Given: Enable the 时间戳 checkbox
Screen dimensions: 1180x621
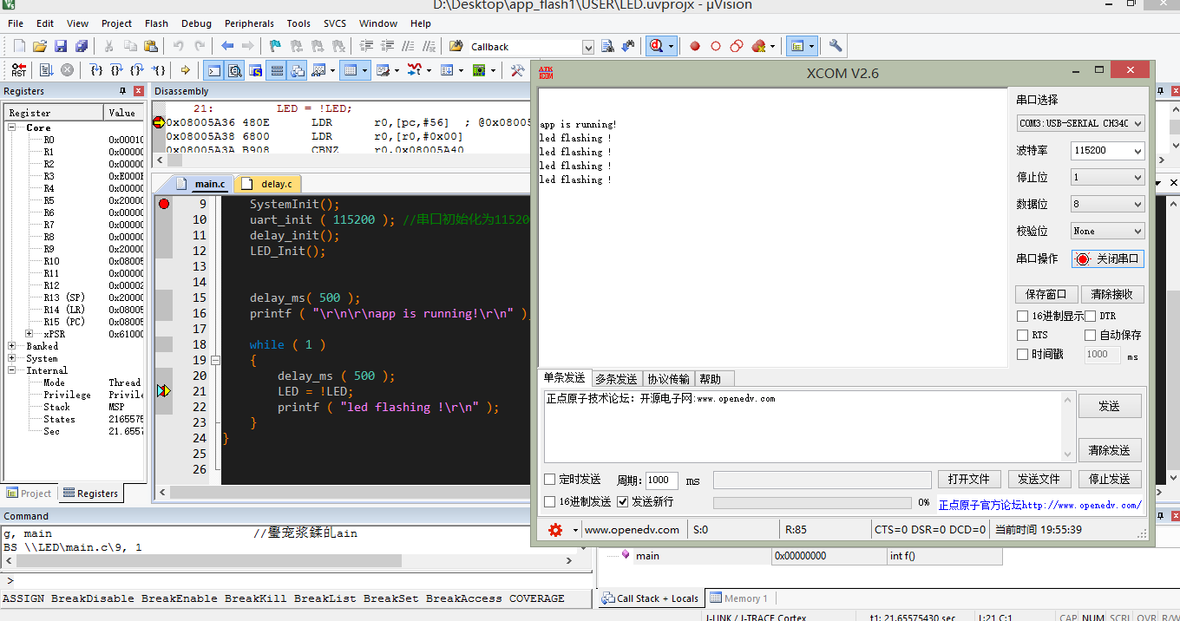Looking at the screenshot, I should pos(1023,354).
